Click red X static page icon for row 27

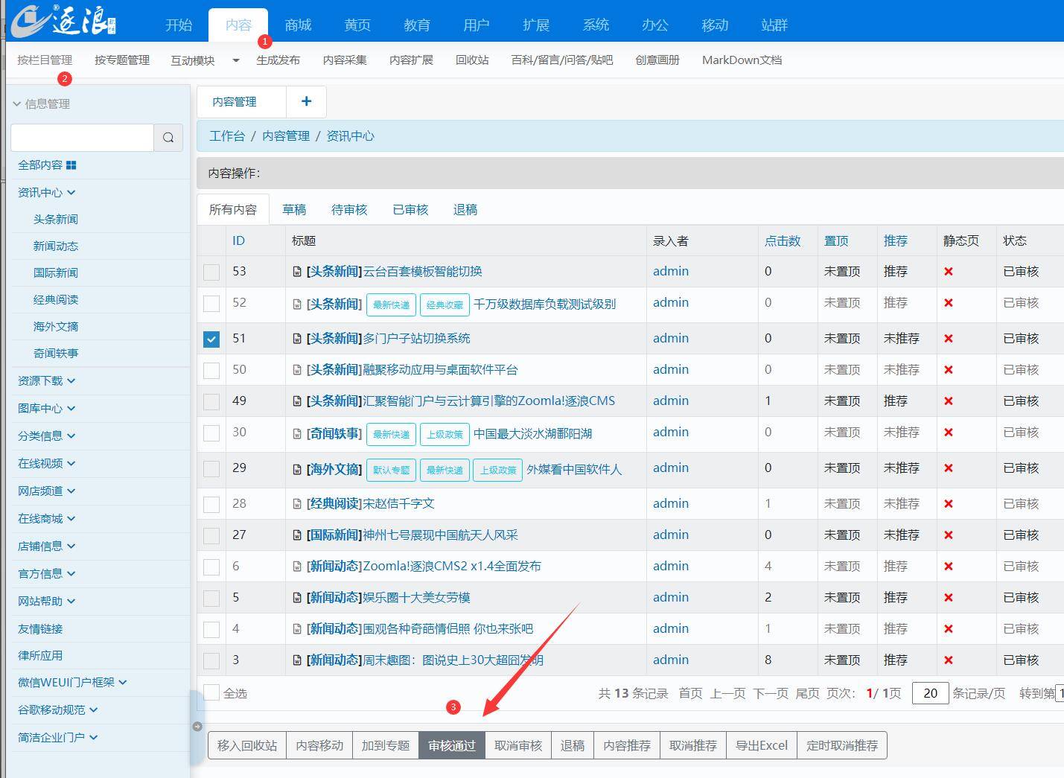[949, 535]
